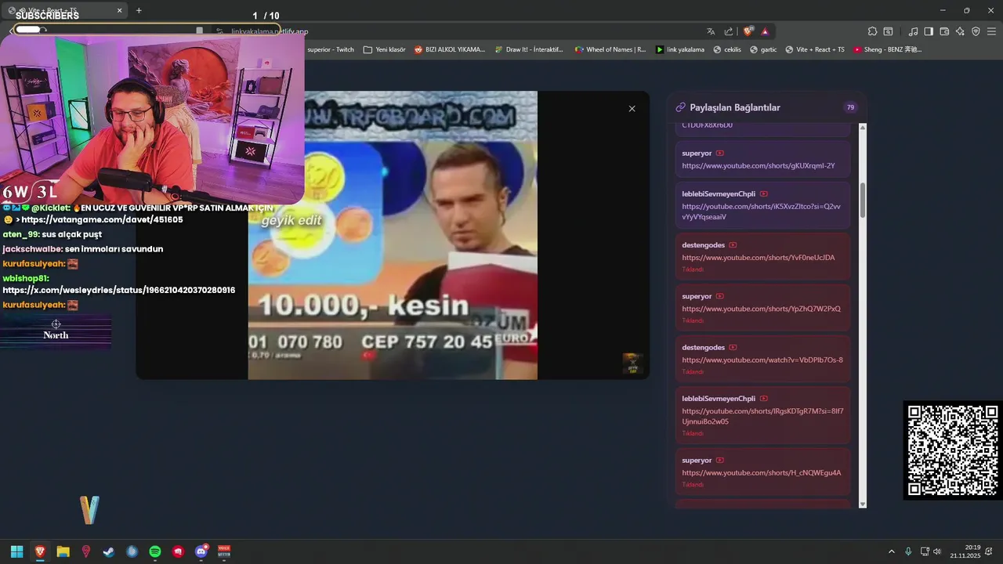
Task: Open the browser hamburger menu
Action: point(991,31)
